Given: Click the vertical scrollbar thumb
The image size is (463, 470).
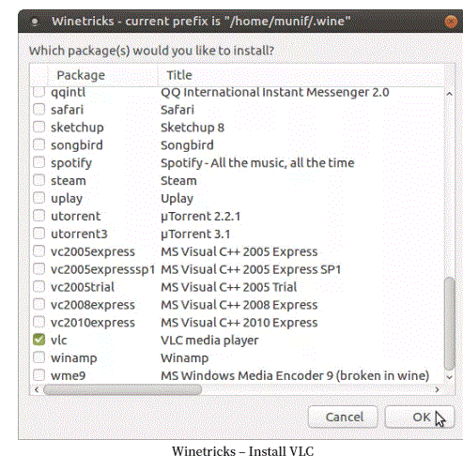Looking at the screenshot, I should click(x=450, y=324).
